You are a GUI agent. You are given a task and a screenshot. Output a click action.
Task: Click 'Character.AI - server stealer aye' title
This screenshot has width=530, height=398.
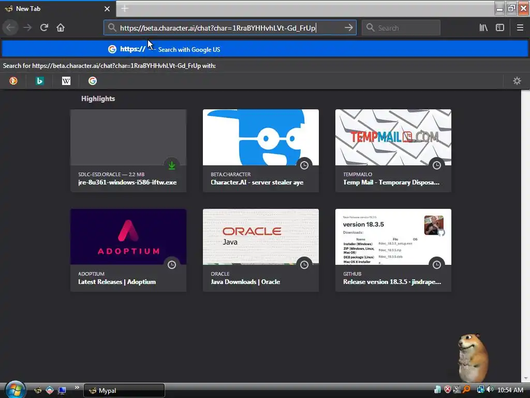click(257, 182)
